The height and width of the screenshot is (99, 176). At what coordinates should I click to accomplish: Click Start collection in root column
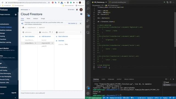(x=29, y=37)
